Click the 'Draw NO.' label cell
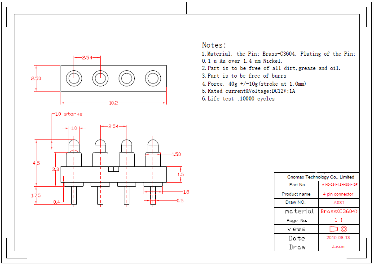The image size is (374, 266). 295,202
